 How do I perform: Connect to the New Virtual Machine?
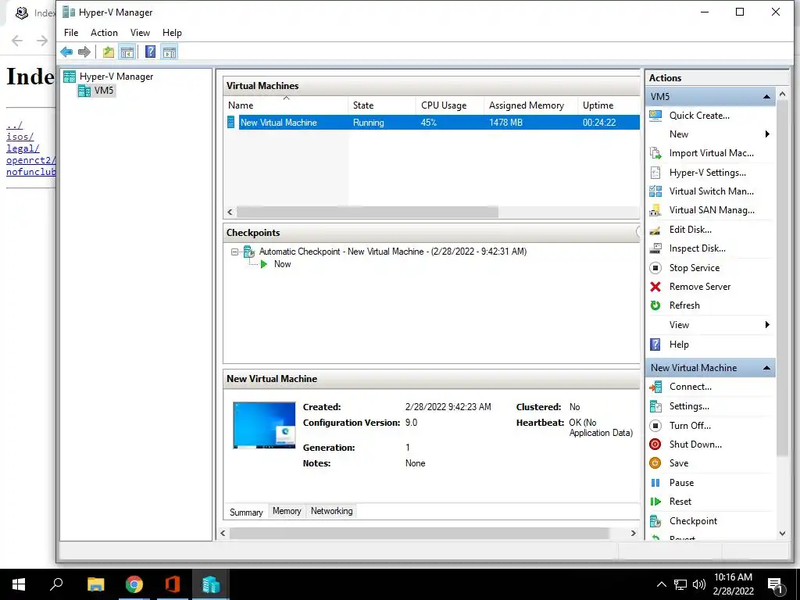690,387
